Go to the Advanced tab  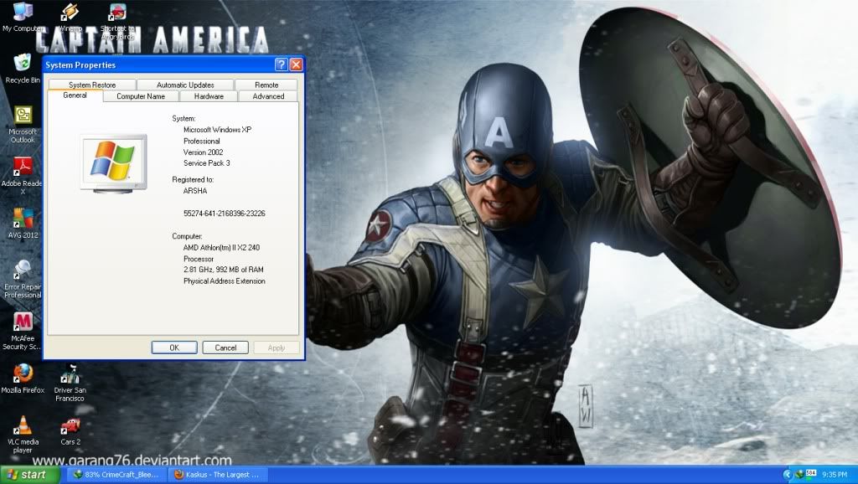[x=268, y=96]
